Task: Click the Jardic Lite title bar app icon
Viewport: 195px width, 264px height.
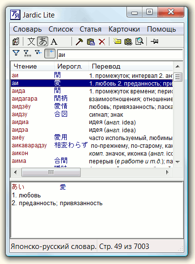Action: click(15, 15)
